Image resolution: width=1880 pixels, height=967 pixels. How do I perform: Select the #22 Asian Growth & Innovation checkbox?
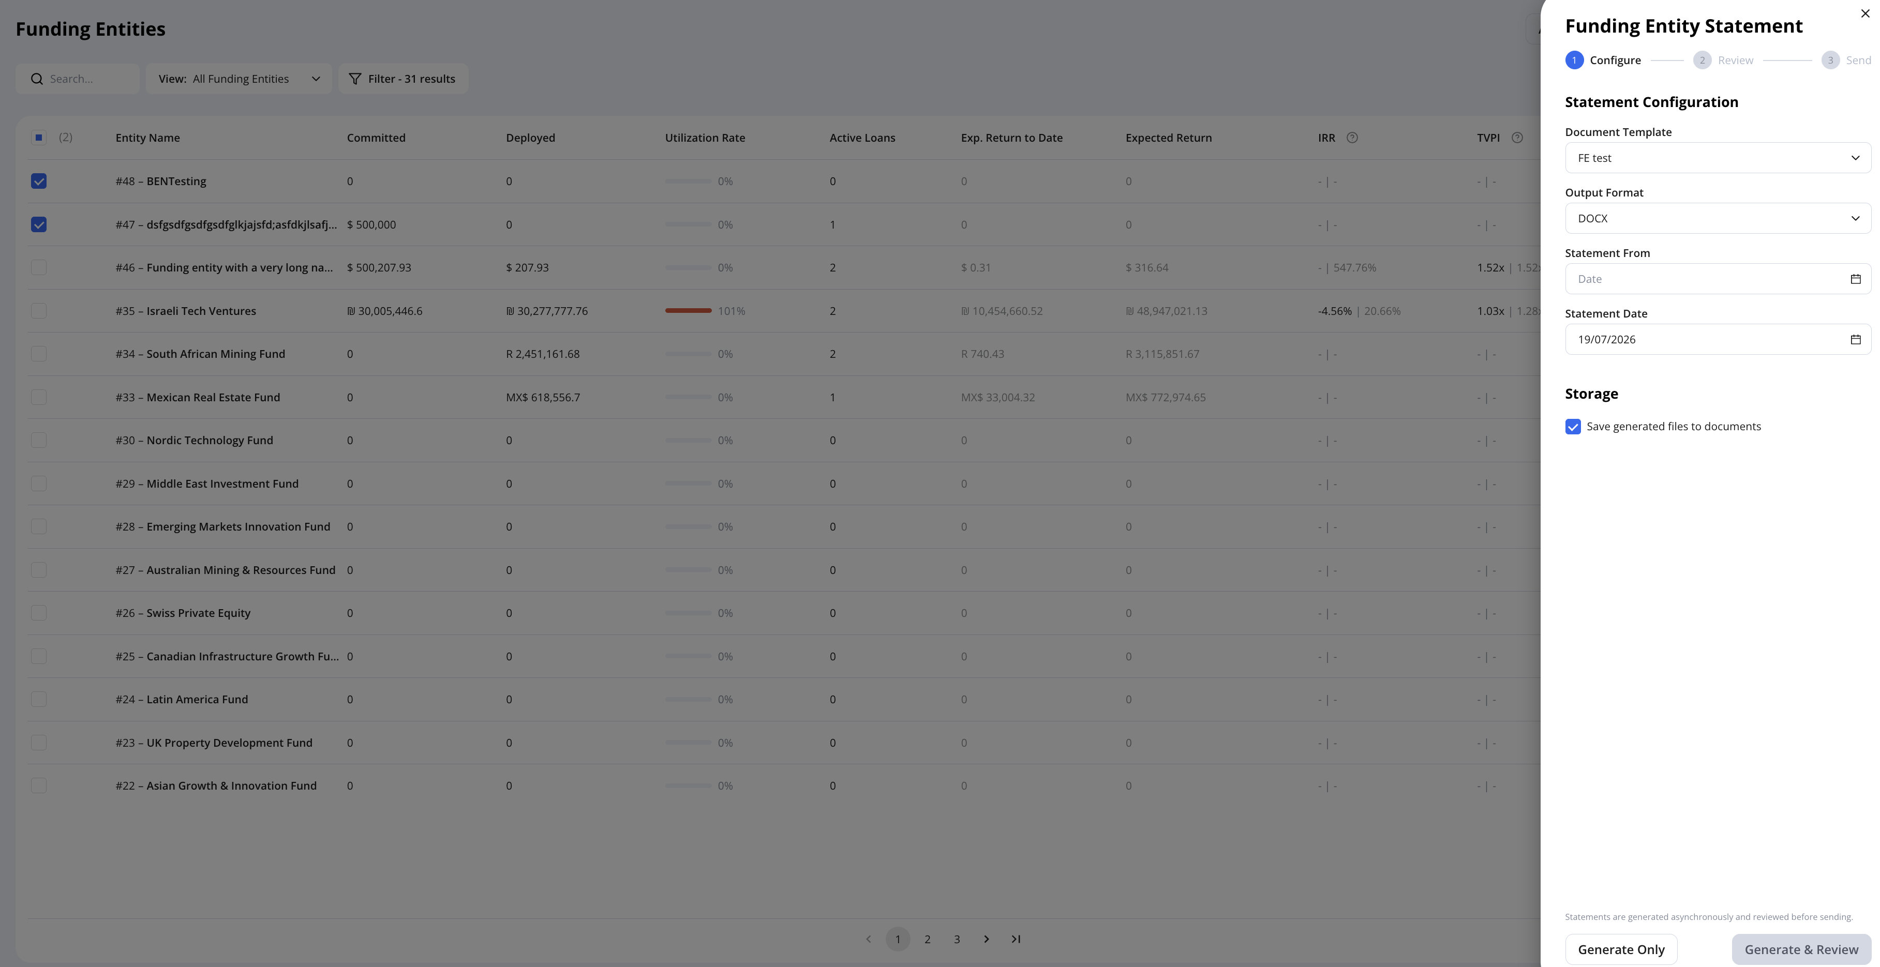39,785
